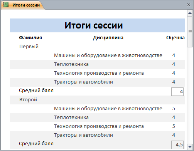This screenshot has height=151, width=194.
Task: Click grade 4 for Машины и оборудование under Первый
Action: pos(174,55)
